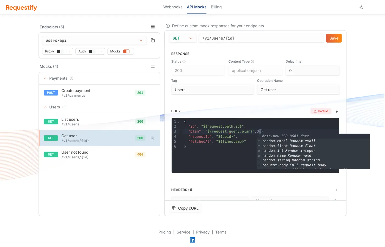Delete the Get user mock with trash icon
Screen dimensions: 385x247
(x=152, y=138)
